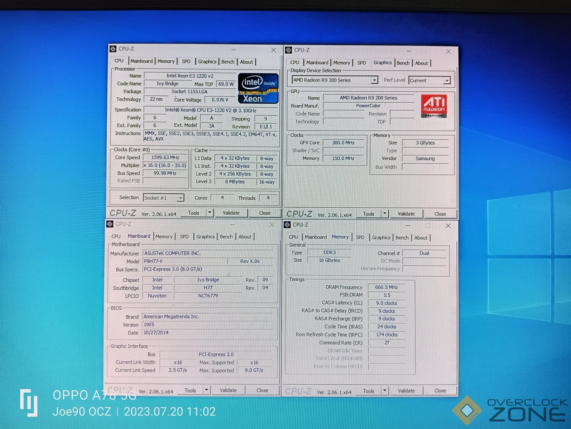Click Validate button in Graphics window
Screen dimensions: 571x429
coord(406,214)
